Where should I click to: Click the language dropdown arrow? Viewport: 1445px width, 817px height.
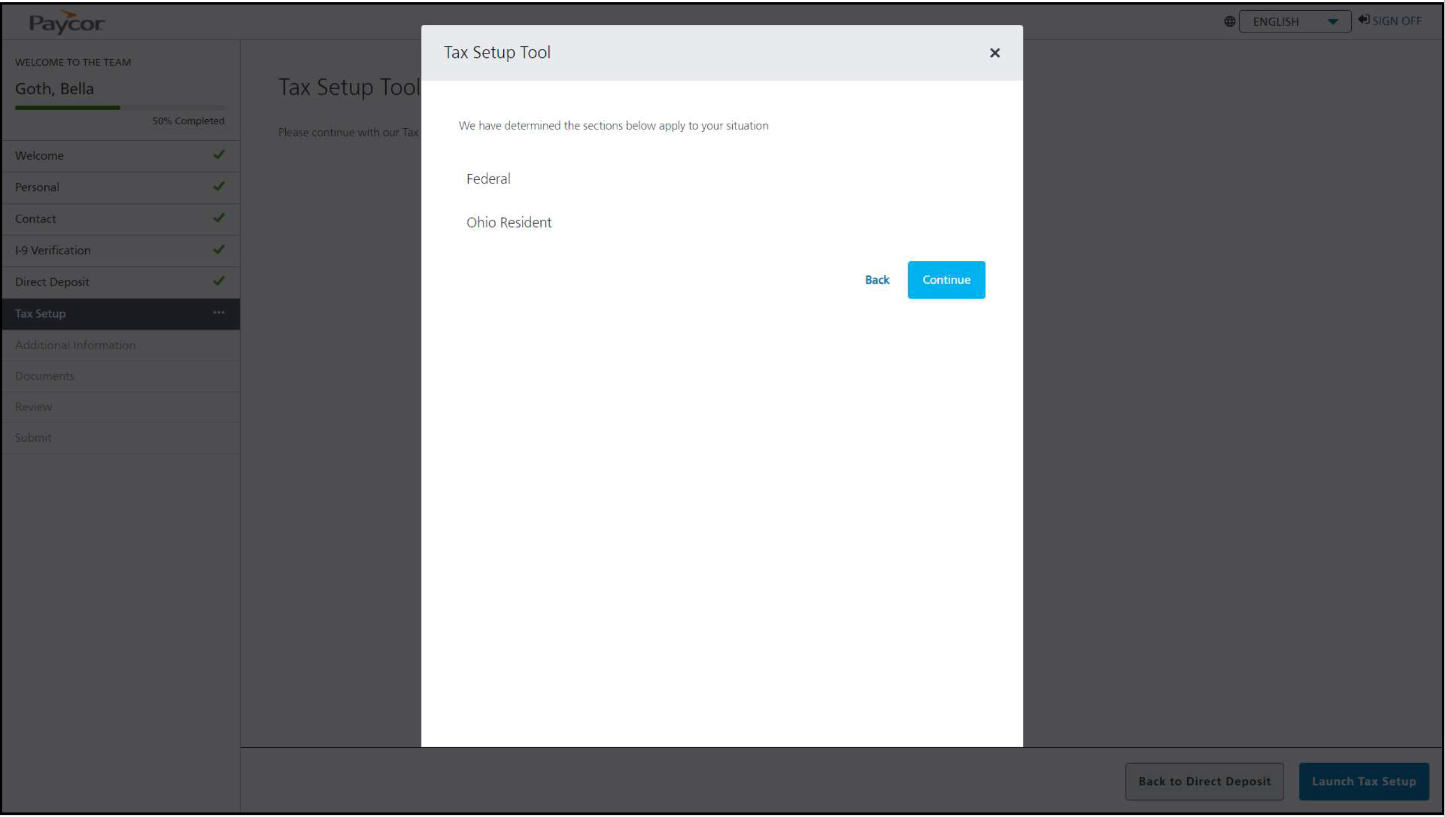point(1332,22)
